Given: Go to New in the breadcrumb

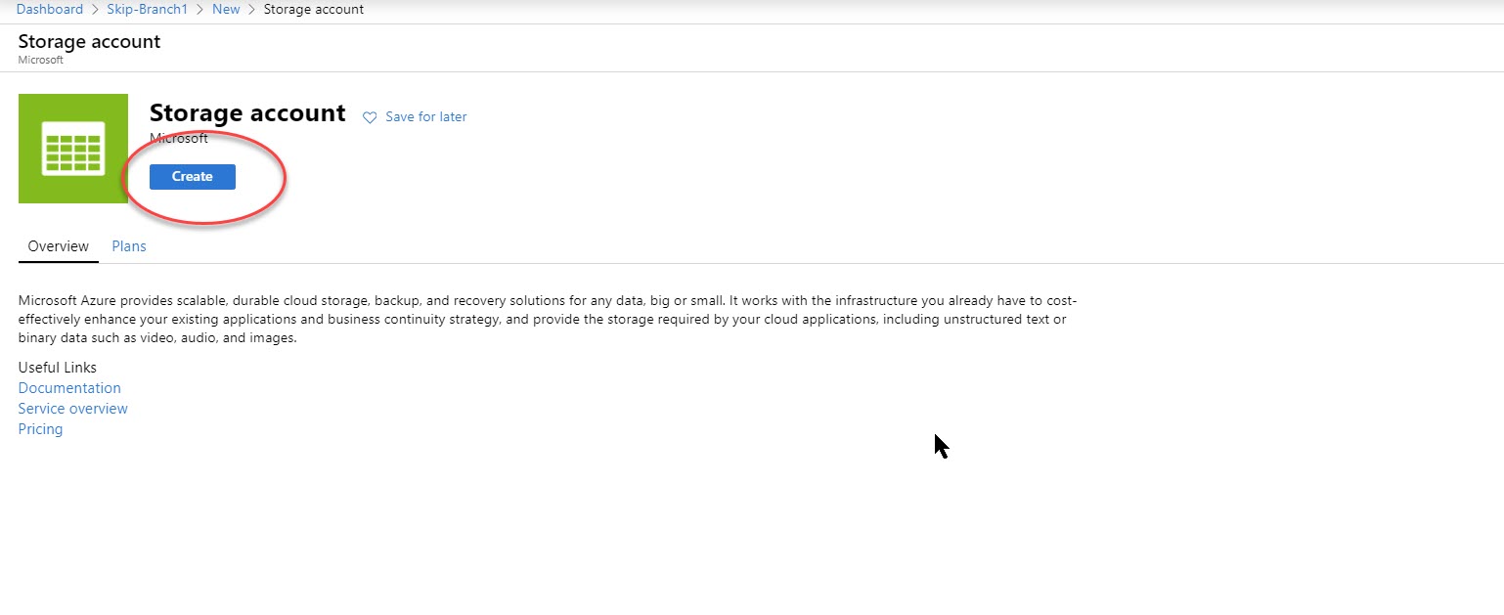Looking at the screenshot, I should point(226,9).
